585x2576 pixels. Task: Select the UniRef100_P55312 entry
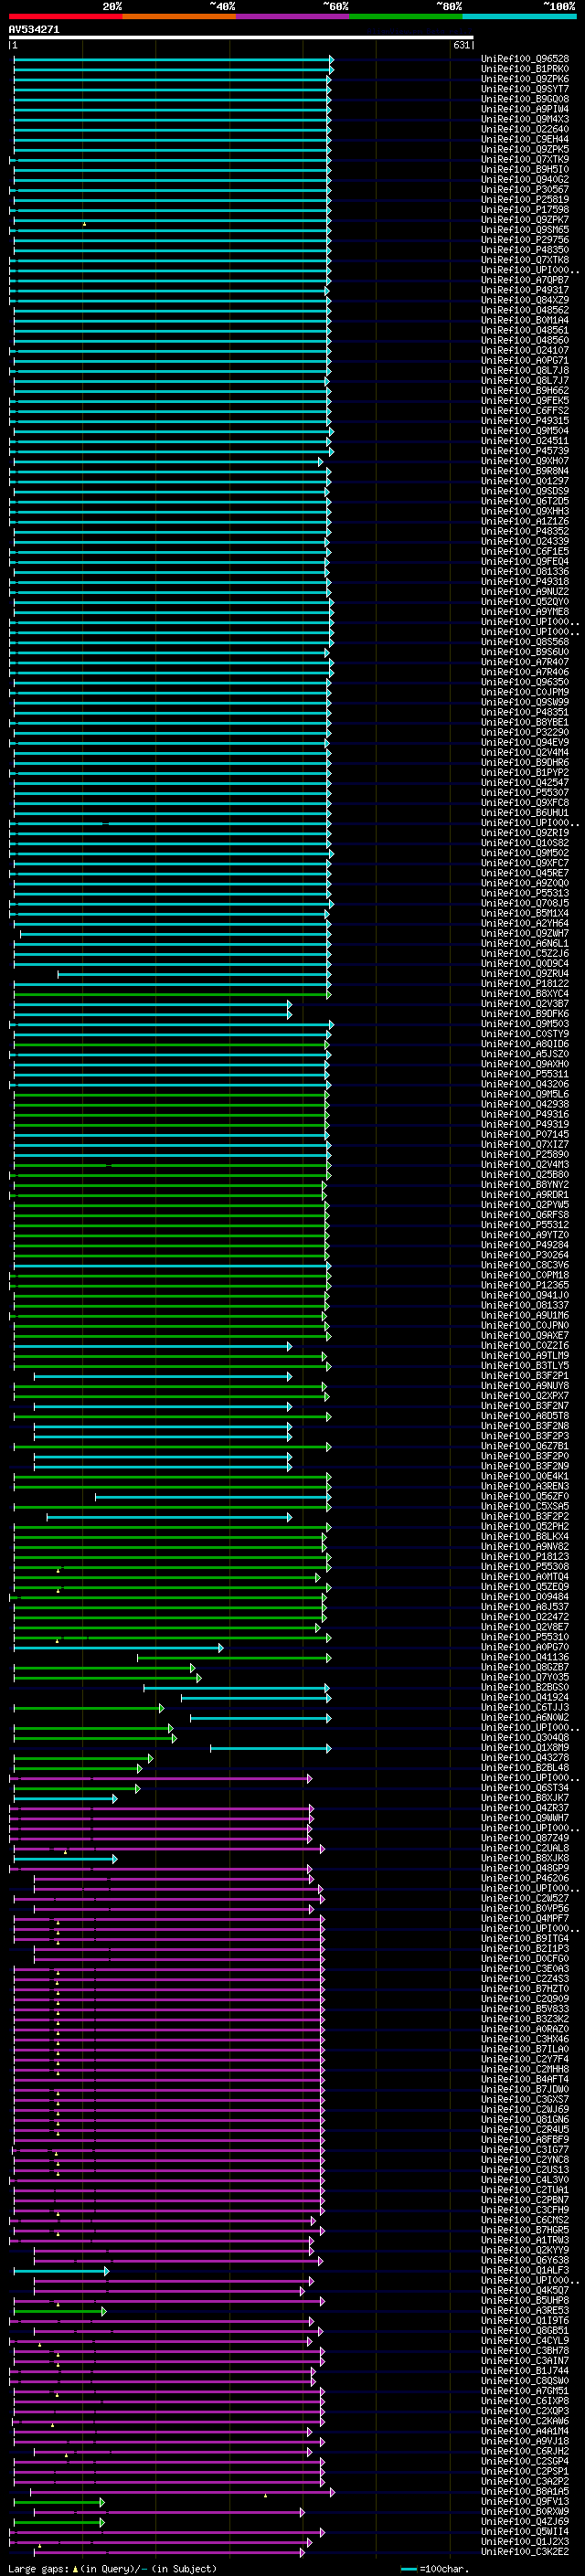525,1225
